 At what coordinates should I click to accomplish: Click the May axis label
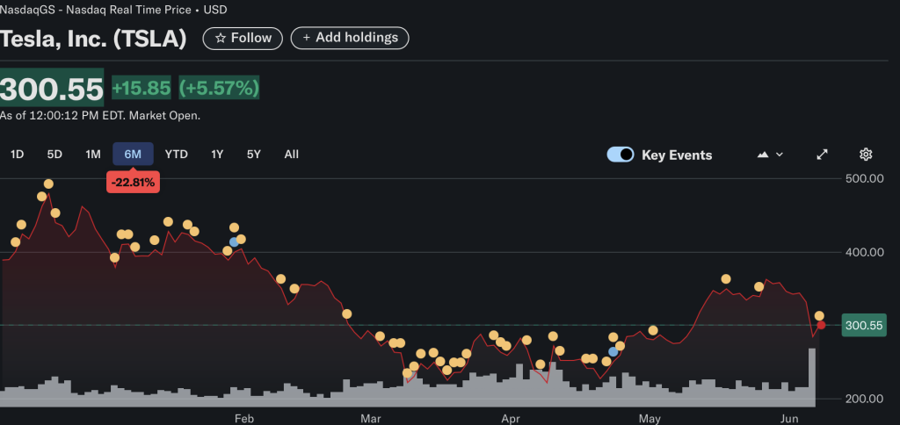(x=650, y=419)
